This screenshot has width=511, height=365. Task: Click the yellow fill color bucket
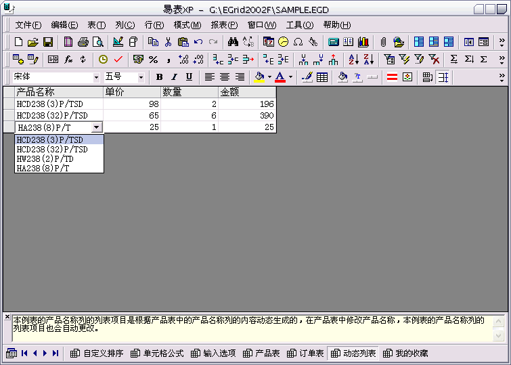pos(259,77)
